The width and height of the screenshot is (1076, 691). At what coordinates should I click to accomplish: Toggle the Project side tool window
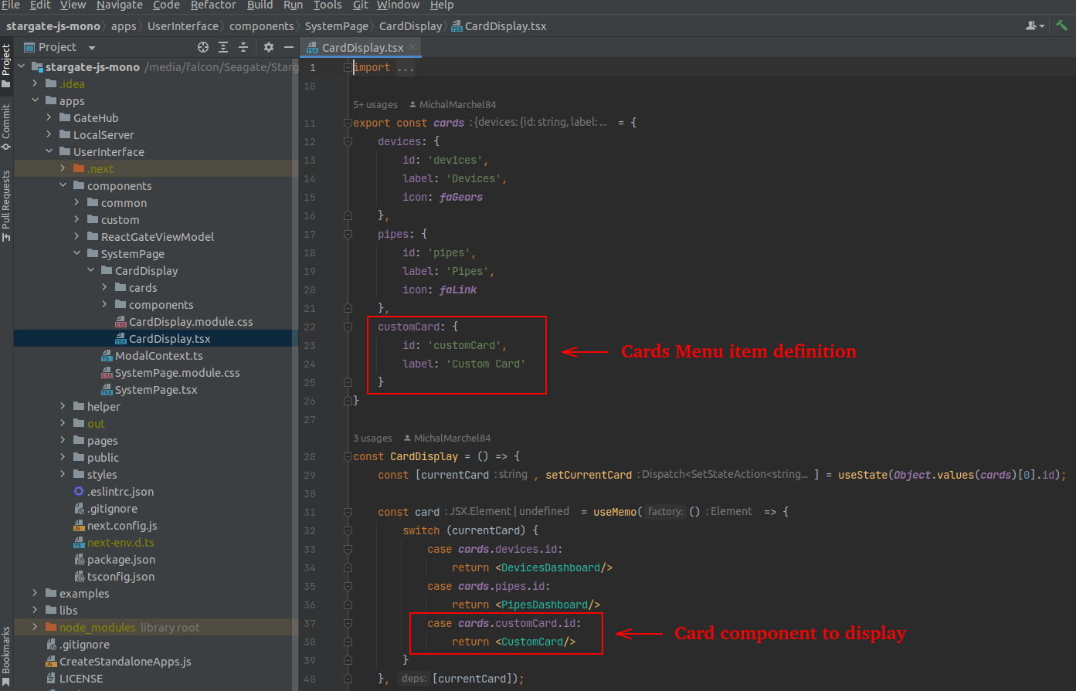point(6,66)
